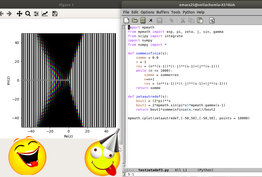The image size is (262, 177).
Task: Click the search icon in Emacs toolbar
Action: tap(212, 20)
